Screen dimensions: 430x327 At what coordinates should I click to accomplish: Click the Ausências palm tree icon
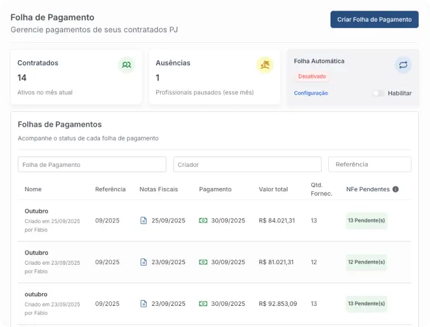click(265, 65)
